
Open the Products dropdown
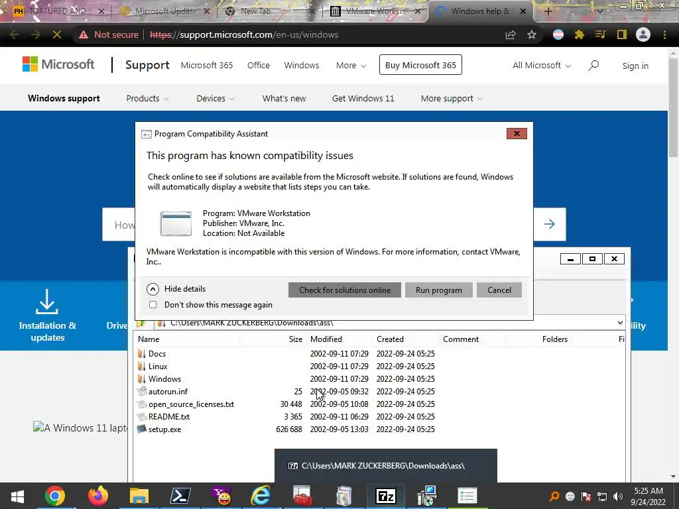(147, 99)
